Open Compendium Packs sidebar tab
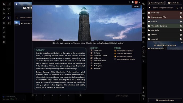 [x=143, y=51]
